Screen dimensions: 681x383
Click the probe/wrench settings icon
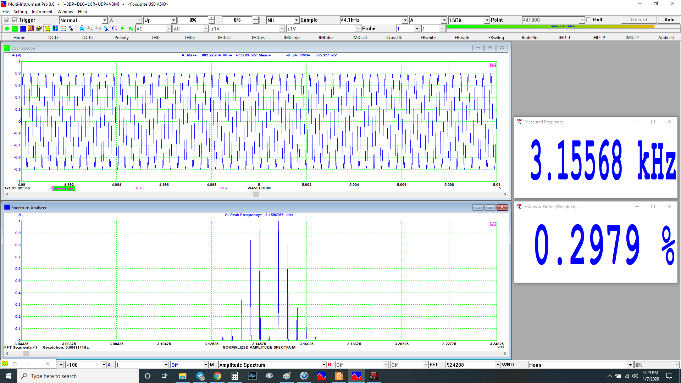pyautogui.click(x=106, y=29)
